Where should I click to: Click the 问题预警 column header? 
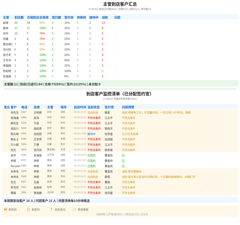(x=128, y=107)
